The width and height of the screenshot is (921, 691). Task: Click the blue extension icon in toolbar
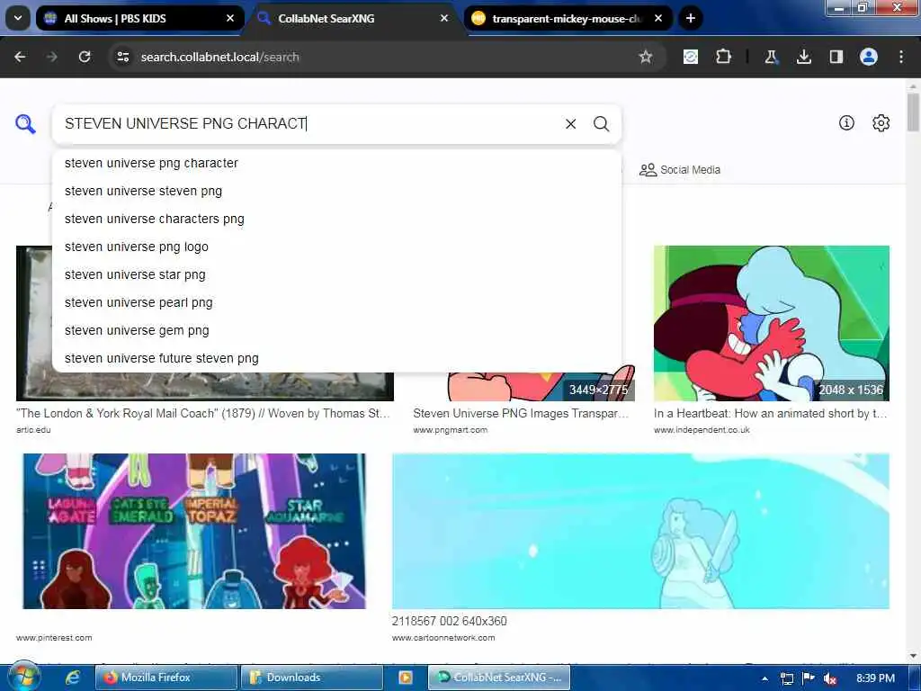pos(691,57)
